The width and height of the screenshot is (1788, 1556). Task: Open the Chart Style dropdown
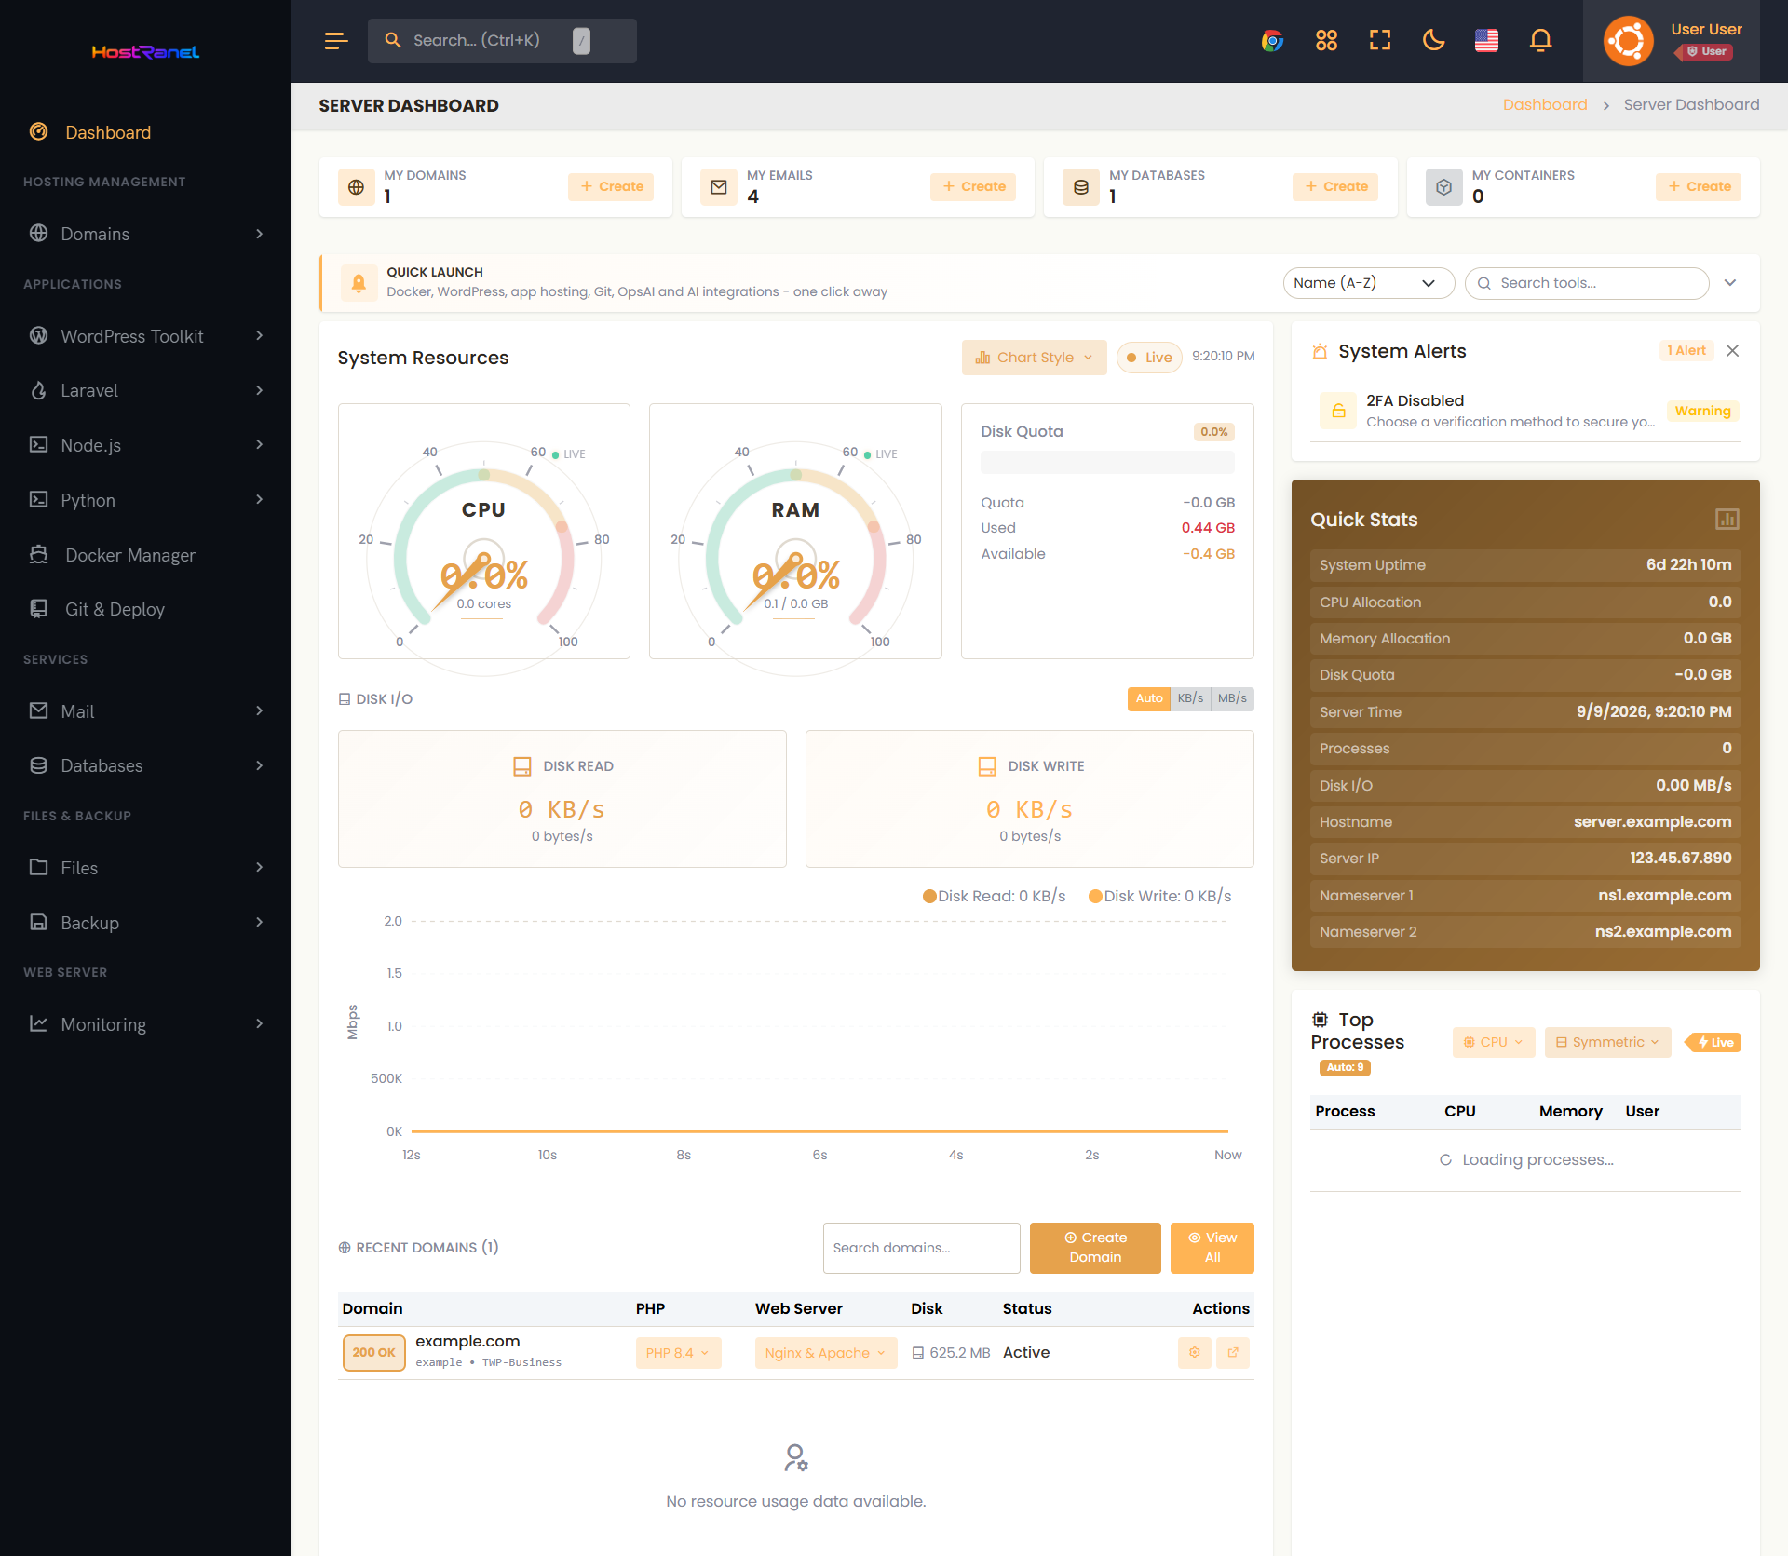[x=1034, y=358]
